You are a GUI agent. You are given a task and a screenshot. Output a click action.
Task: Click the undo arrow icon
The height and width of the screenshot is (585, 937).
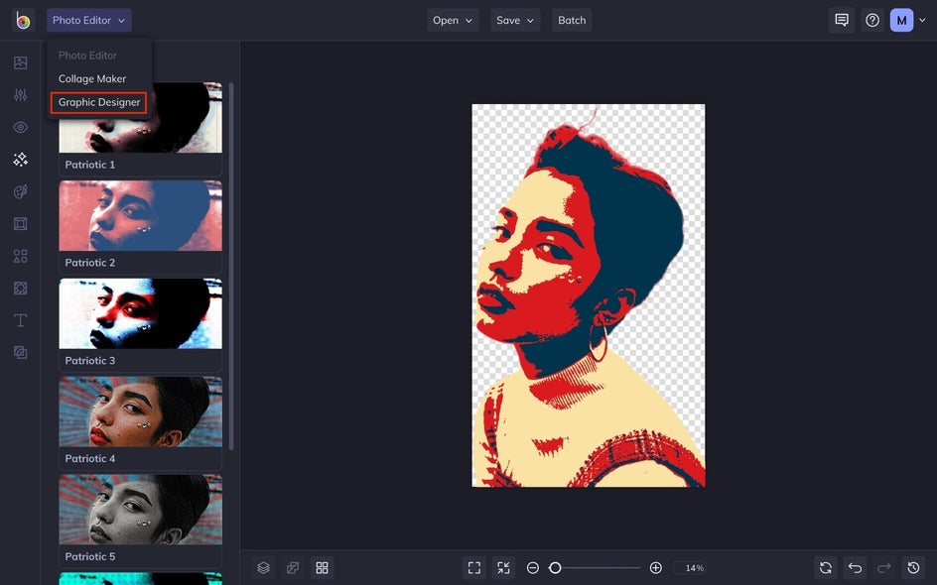coord(856,568)
